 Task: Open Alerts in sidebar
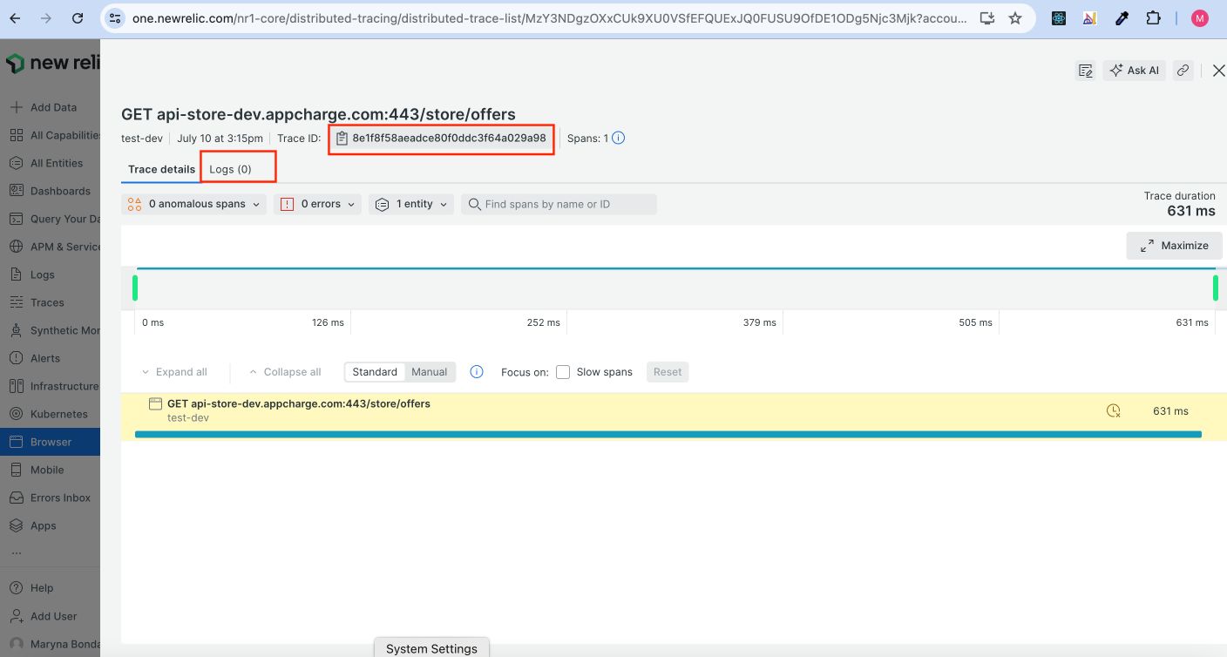click(51, 358)
